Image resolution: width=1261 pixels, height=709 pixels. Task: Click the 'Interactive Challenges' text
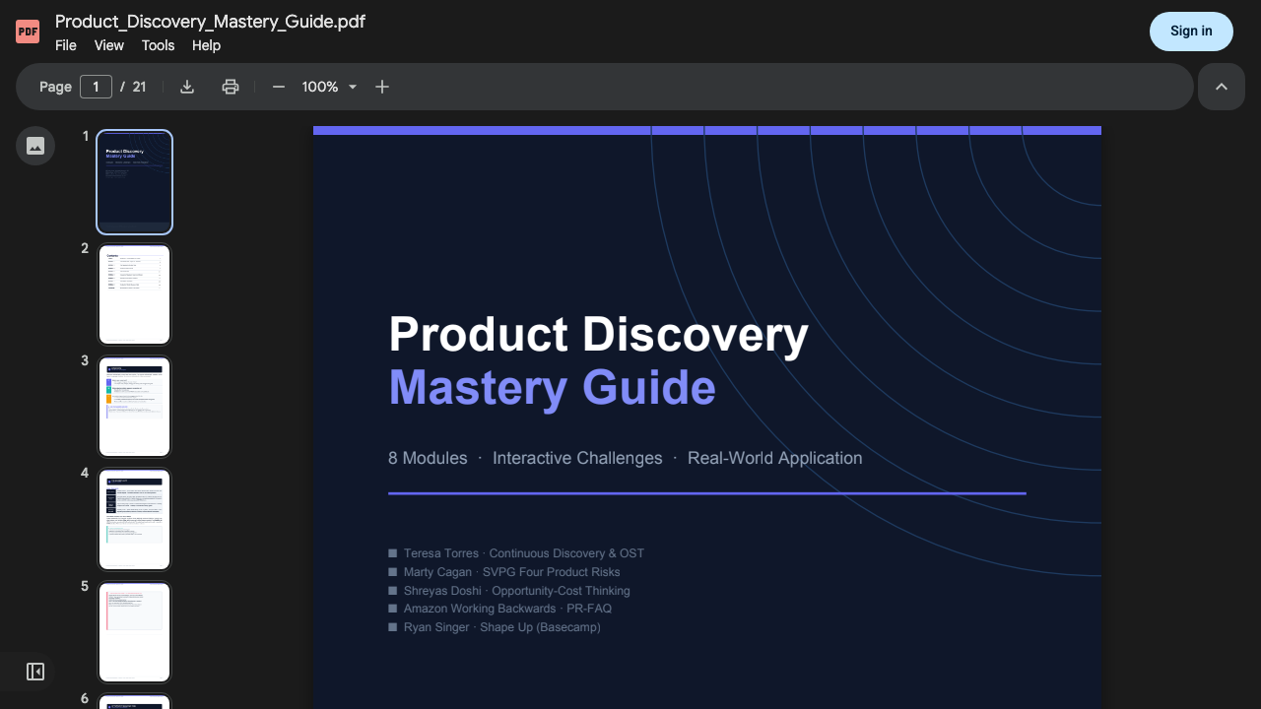(x=577, y=458)
